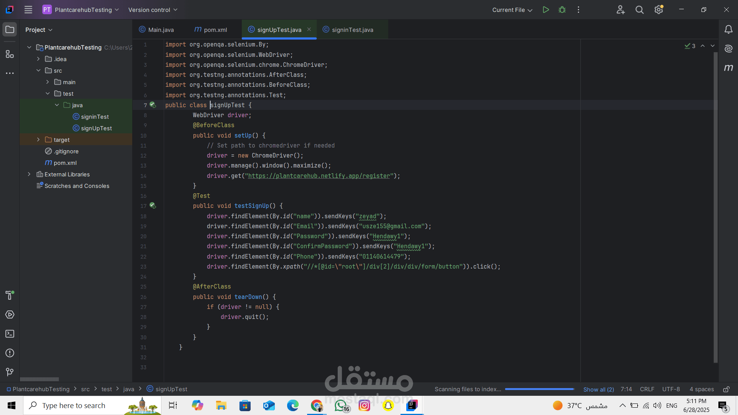Image resolution: width=738 pixels, height=415 pixels.
Task: Expand the target folder
Action: [x=38, y=139]
